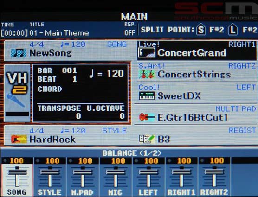
Task: Click the BAR 001 counter
Action: click(57, 70)
